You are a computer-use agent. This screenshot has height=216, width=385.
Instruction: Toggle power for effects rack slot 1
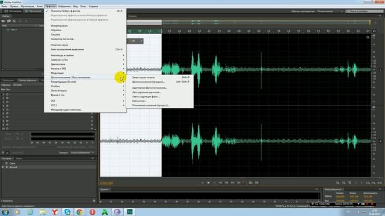coord(7,94)
